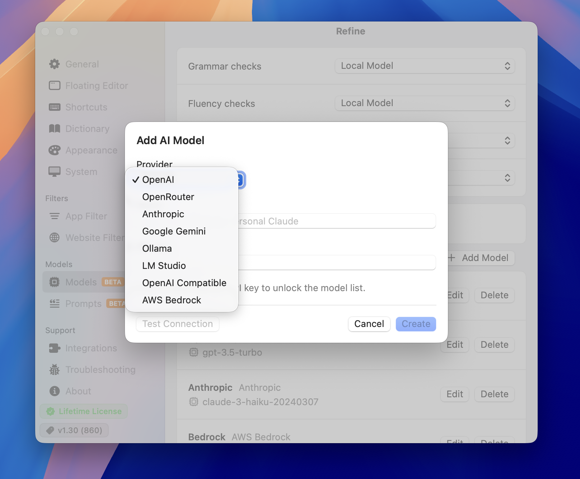Click the Grammar checks label
580x479 pixels.
[225, 66]
